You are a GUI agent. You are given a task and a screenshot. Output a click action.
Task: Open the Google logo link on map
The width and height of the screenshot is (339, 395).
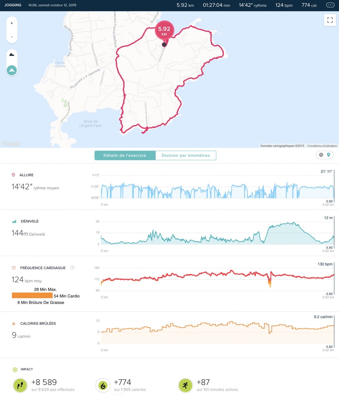point(11,144)
